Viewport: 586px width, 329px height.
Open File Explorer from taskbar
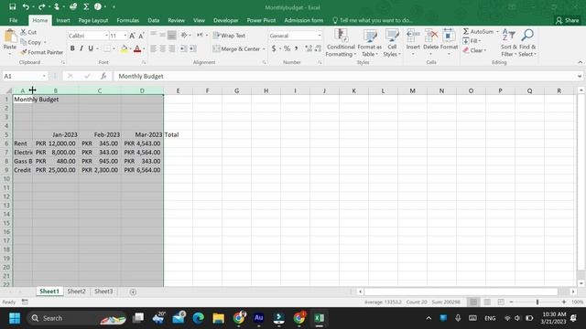click(x=218, y=318)
